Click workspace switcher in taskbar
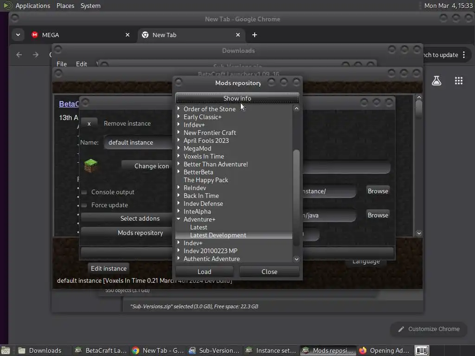This screenshot has width=475, height=356. [422, 350]
